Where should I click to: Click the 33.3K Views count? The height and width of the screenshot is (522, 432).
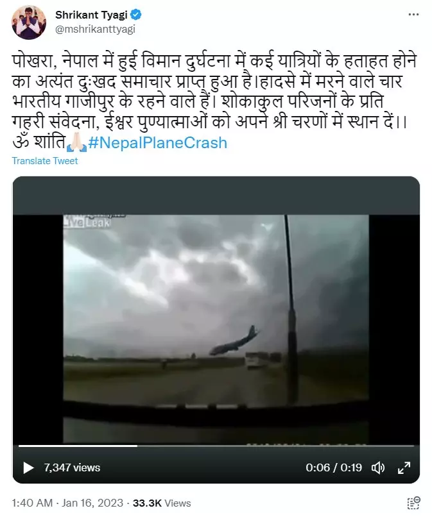[162, 503]
